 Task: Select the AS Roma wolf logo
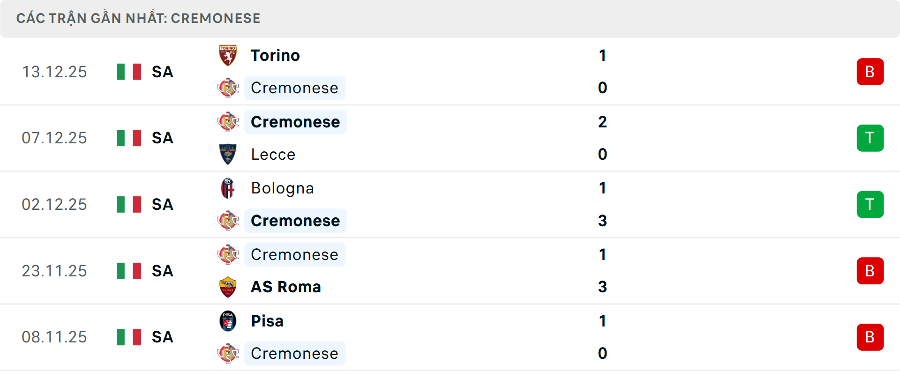[x=228, y=287]
